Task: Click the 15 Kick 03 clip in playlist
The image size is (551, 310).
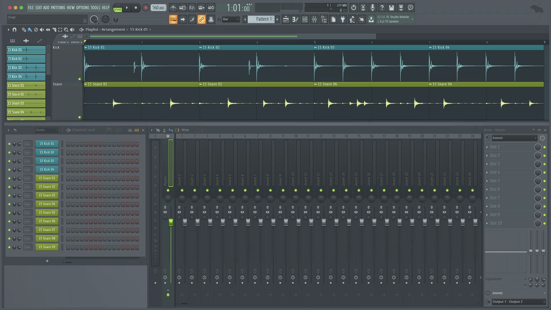Action: [371, 63]
